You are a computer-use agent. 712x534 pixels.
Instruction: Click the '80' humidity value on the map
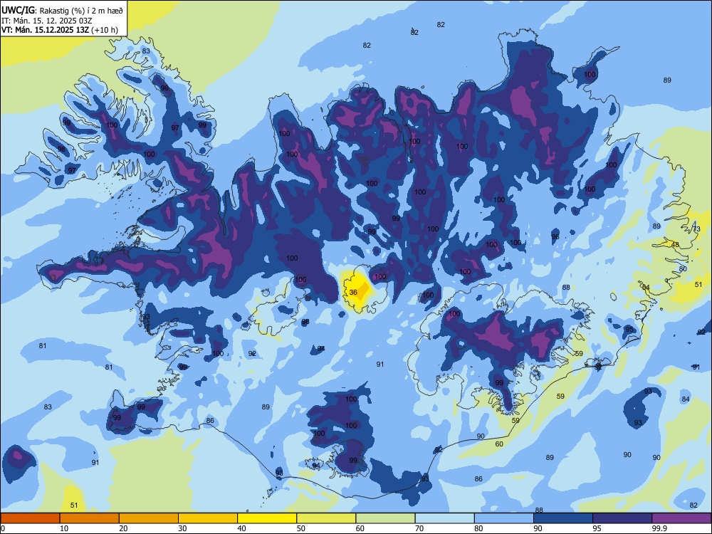tap(683, 268)
